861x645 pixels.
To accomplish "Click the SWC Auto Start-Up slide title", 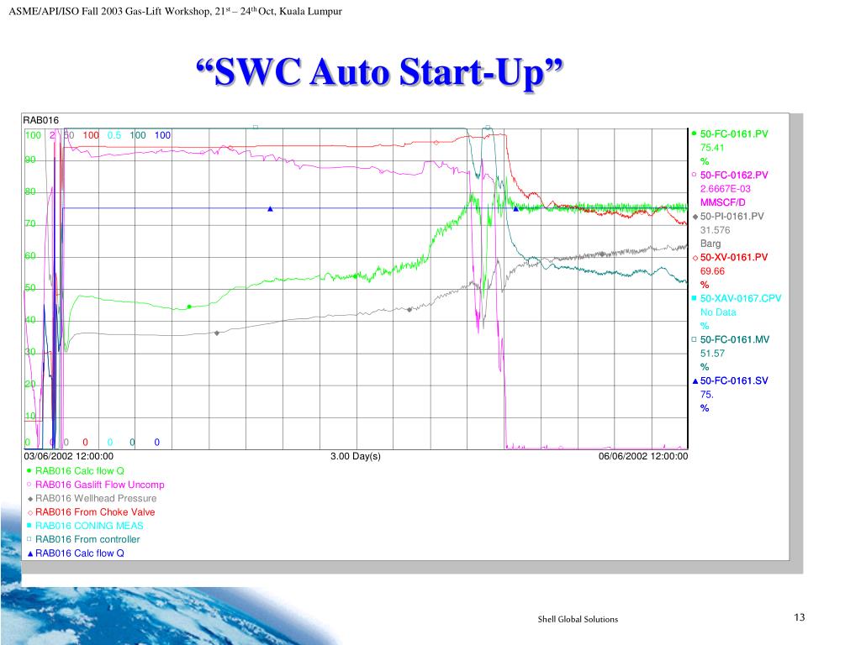I will coord(379,72).
